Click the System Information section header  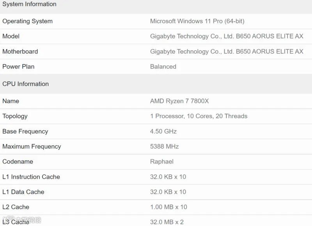click(x=29, y=4)
